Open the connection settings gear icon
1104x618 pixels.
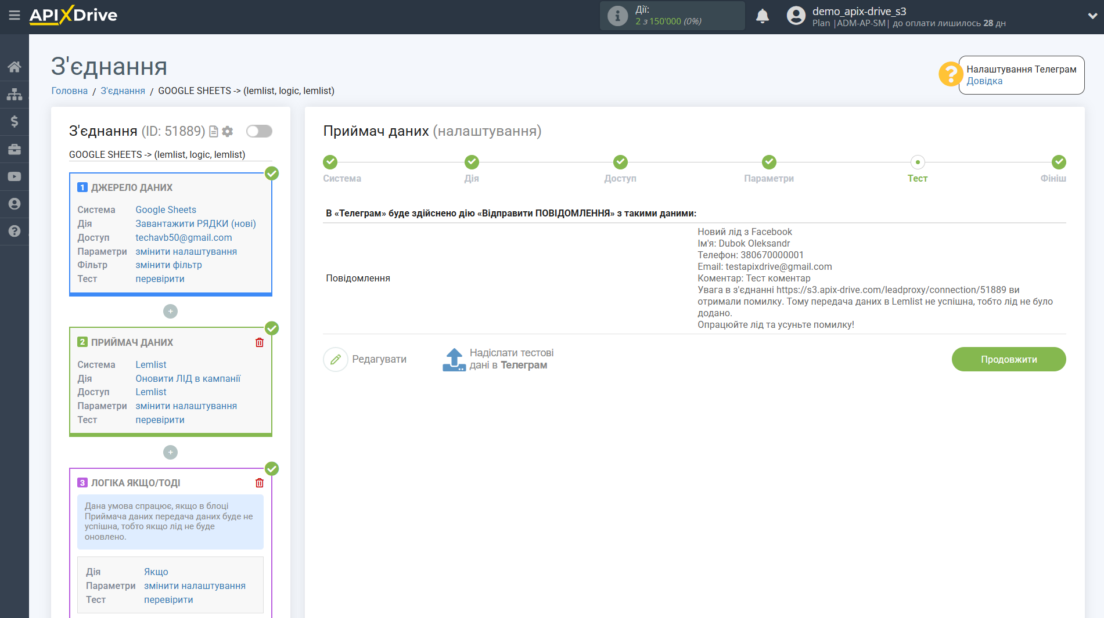click(228, 132)
